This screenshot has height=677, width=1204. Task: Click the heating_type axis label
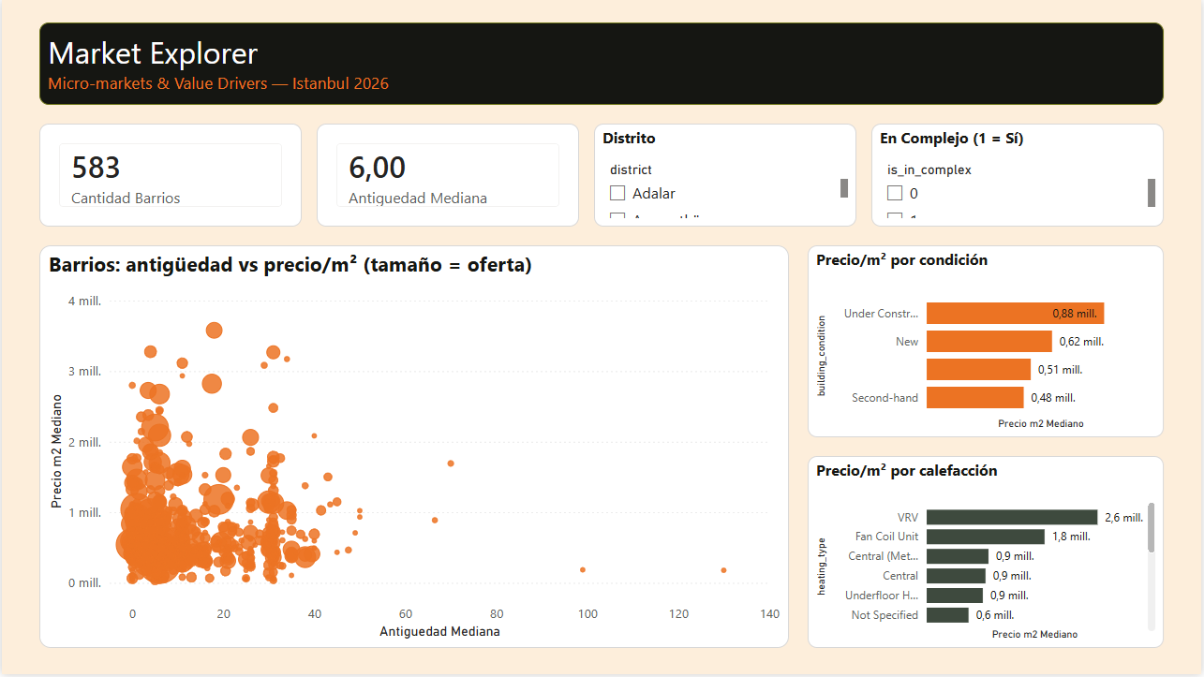pos(822,567)
